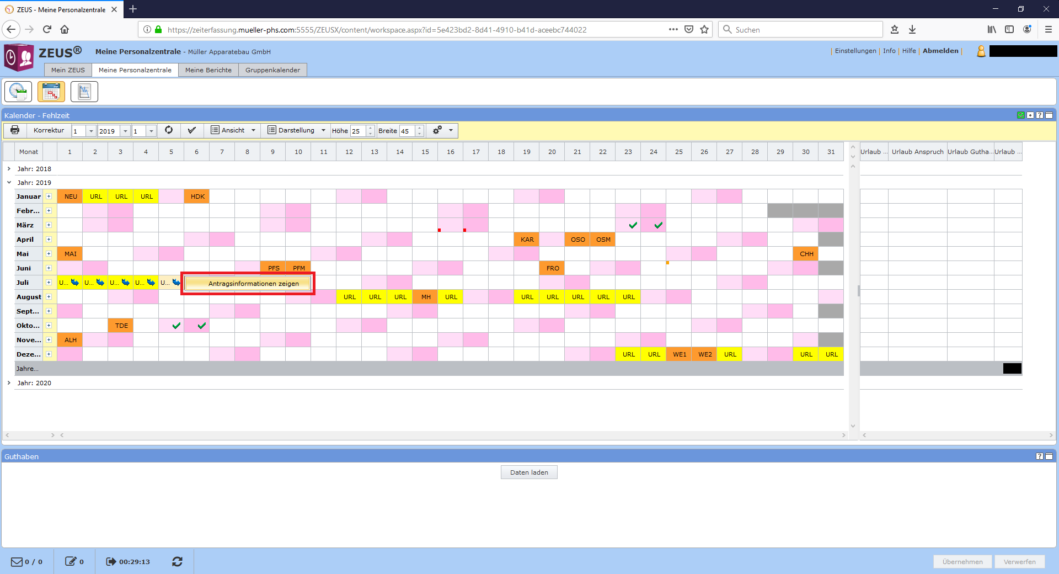Screen dimensions: 1059x574
Task: Open the Ansicht dropdown
Action: (x=234, y=130)
